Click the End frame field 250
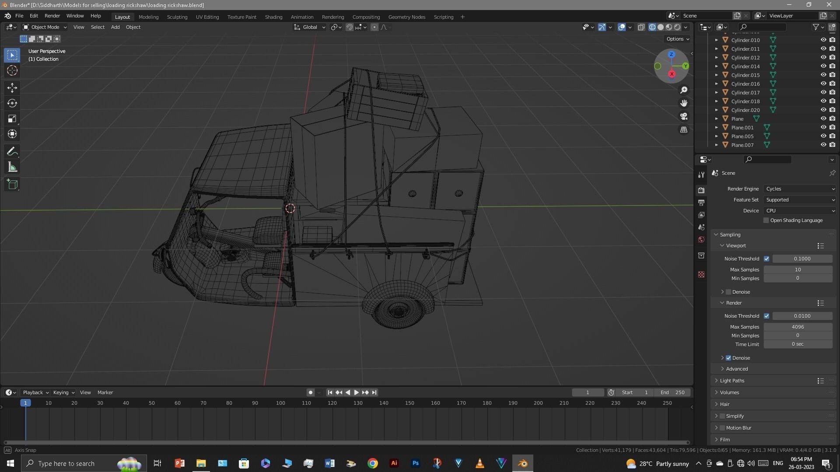Viewport: 840px width, 472px height. [673, 392]
